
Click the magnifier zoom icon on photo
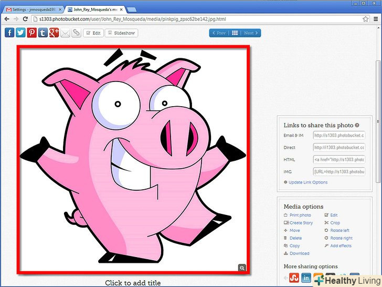(x=242, y=268)
